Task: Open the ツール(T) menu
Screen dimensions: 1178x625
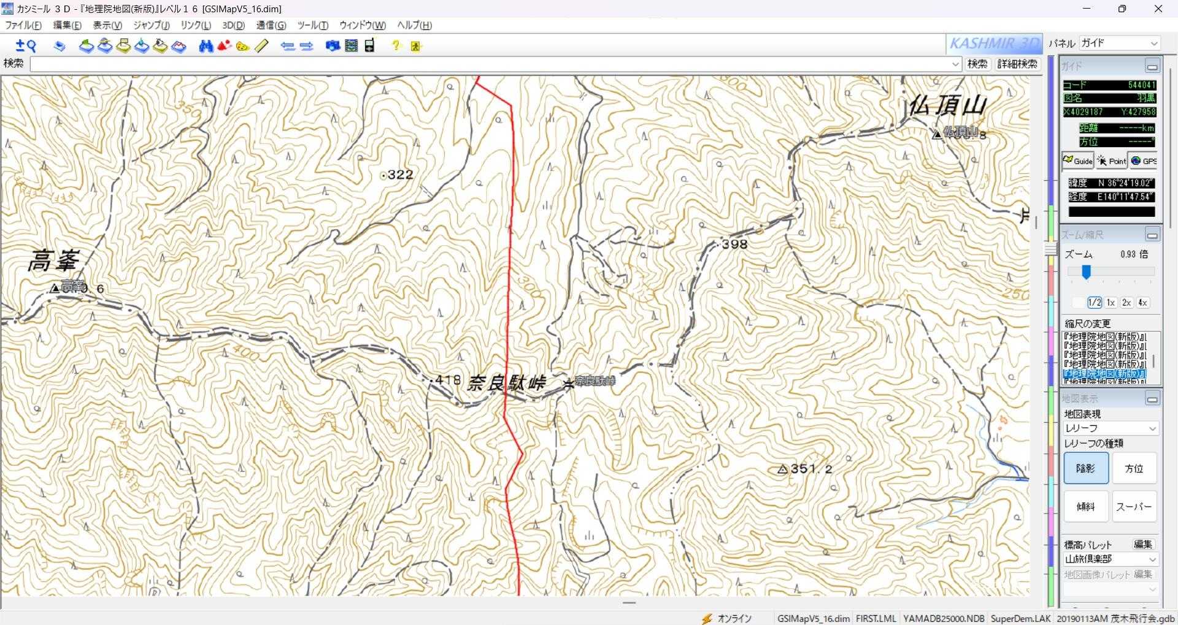Action: [312, 25]
